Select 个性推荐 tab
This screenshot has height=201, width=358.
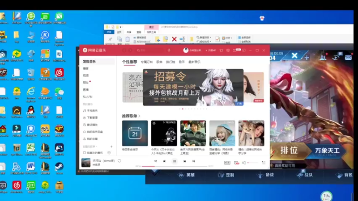coord(129,62)
